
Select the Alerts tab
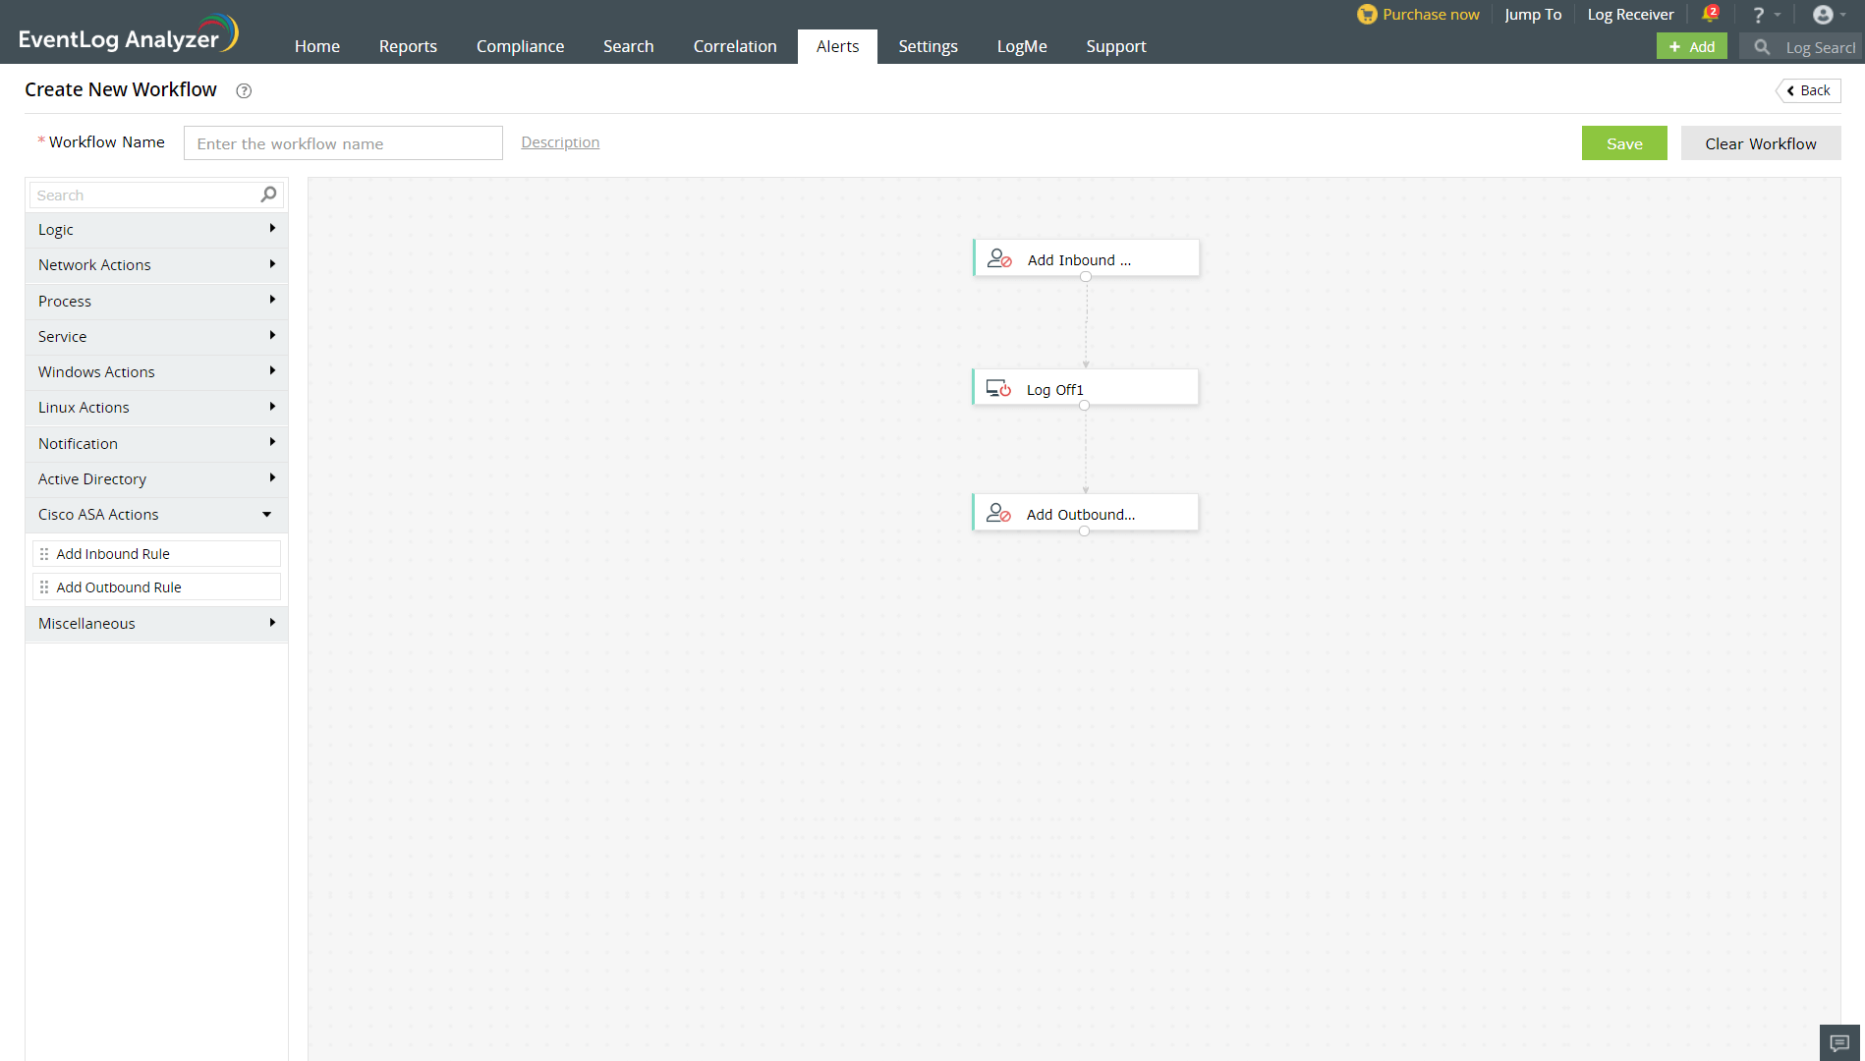point(837,46)
